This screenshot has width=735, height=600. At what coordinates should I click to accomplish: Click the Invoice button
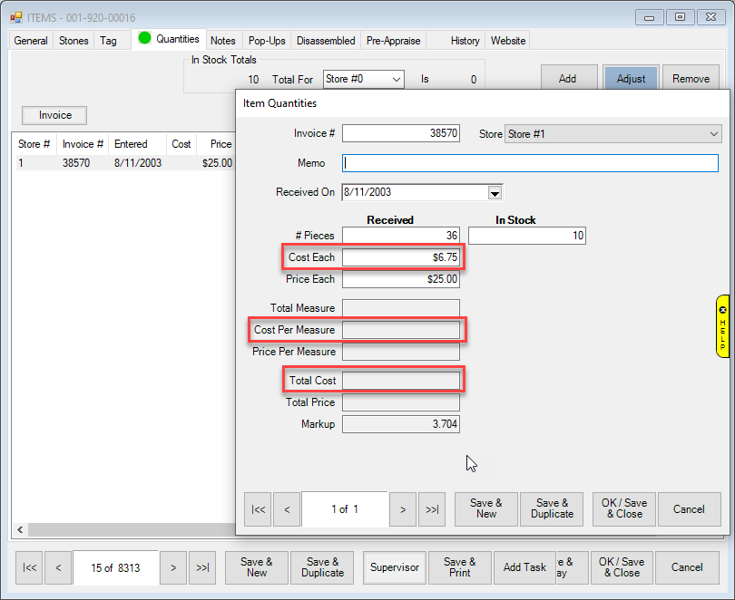(55, 115)
